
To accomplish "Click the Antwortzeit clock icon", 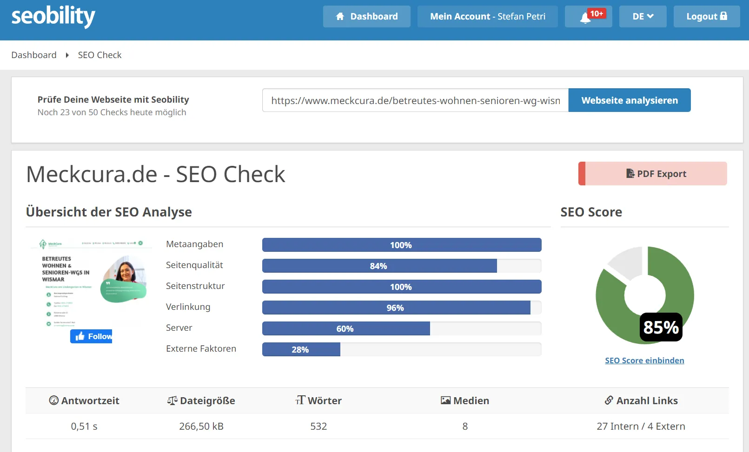I will [x=54, y=400].
